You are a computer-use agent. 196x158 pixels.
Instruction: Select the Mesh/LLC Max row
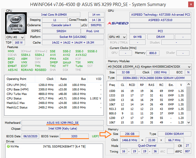click(54, 103)
